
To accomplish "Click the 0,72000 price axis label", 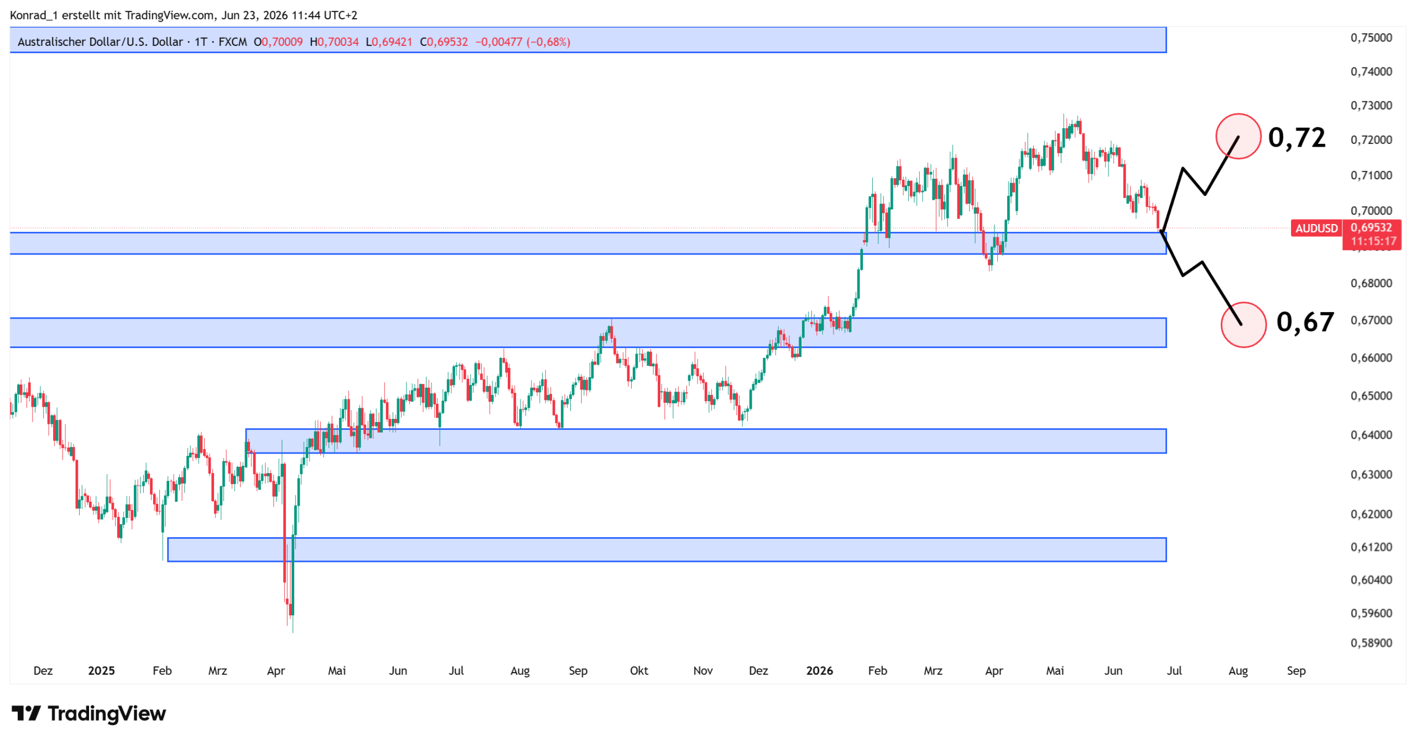I will pos(1371,139).
